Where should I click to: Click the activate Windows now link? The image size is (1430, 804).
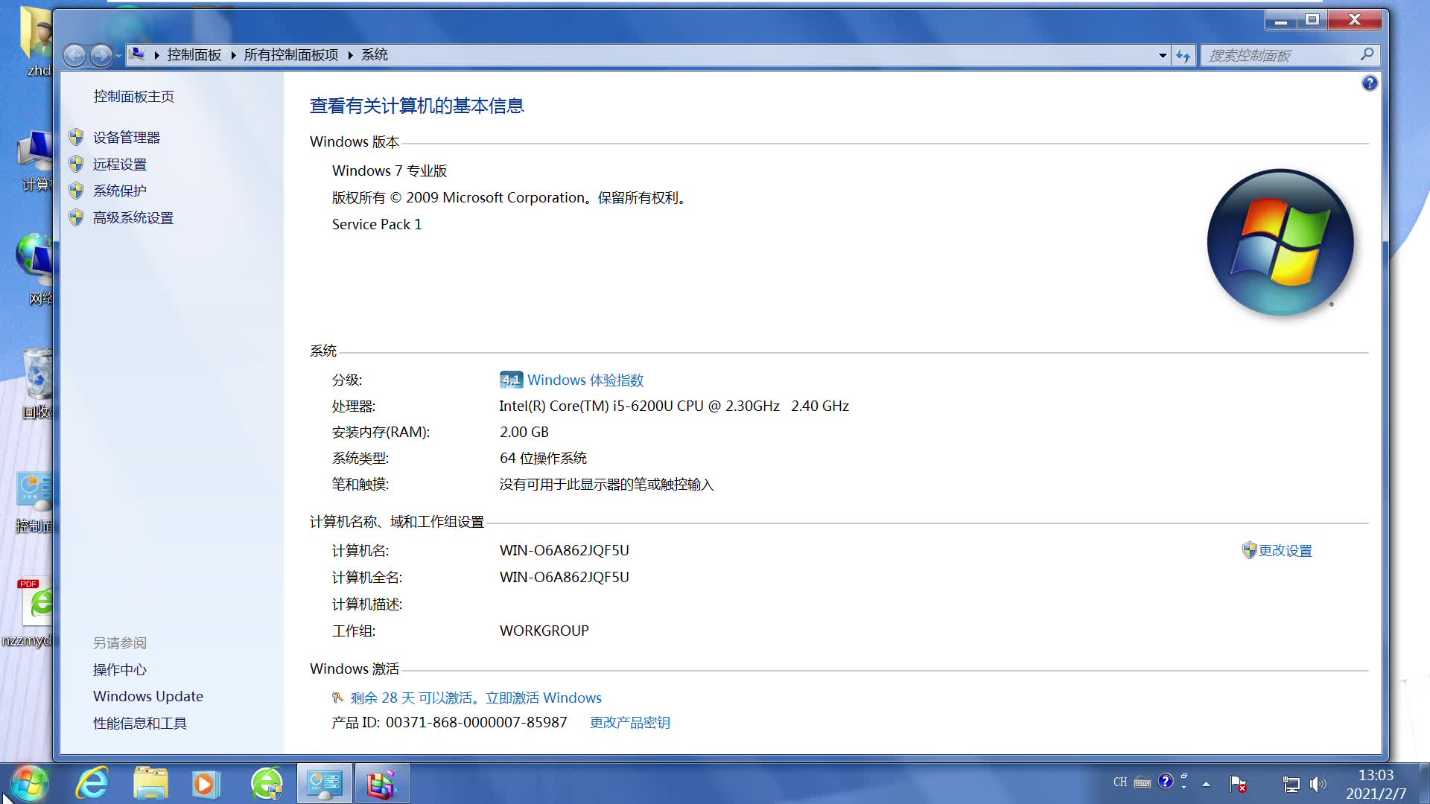(x=544, y=698)
